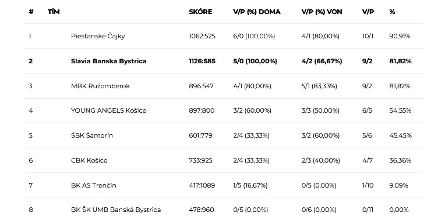Sort by V/P (%) DOMA column header
445x223 pixels.
[257, 12]
